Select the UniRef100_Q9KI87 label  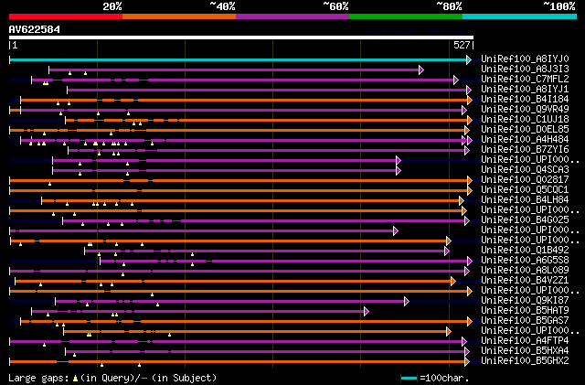click(x=525, y=300)
